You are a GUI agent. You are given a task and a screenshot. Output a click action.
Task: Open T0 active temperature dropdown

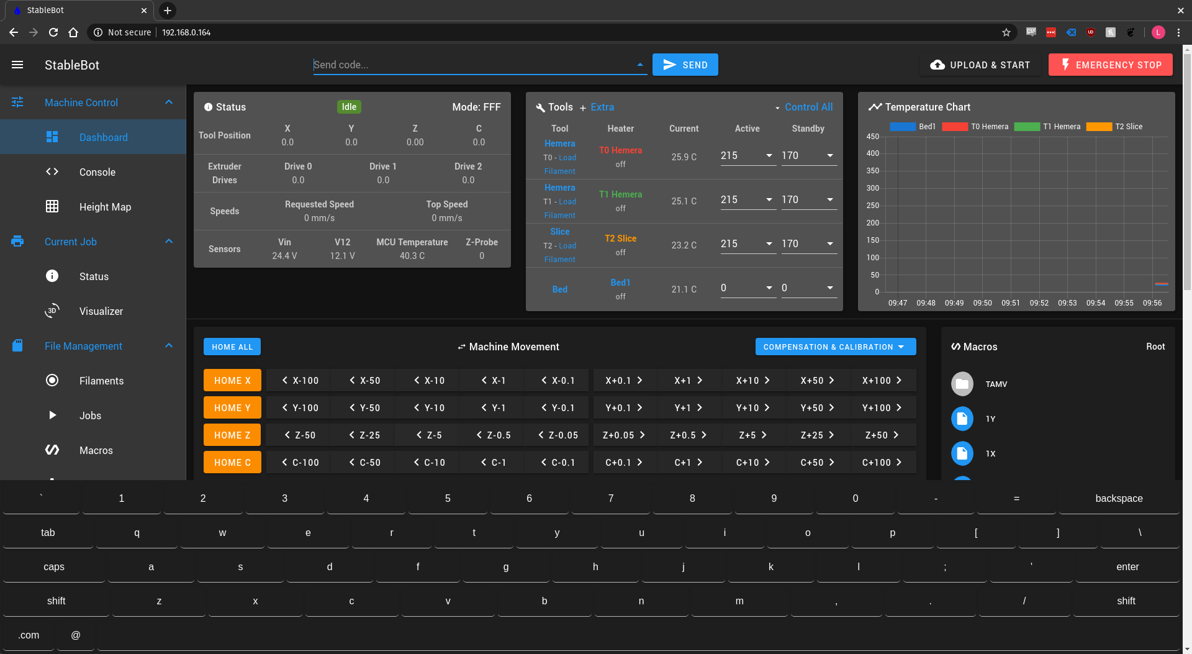tap(769, 155)
